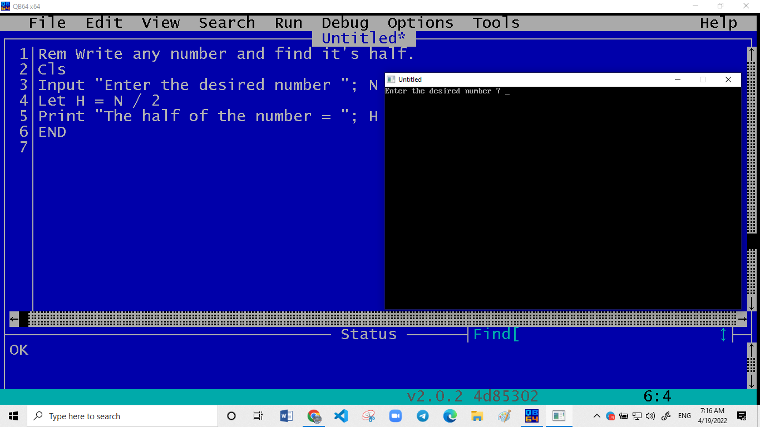760x427 pixels.
Task: Click the network tray icon
Action: (637, 416)
